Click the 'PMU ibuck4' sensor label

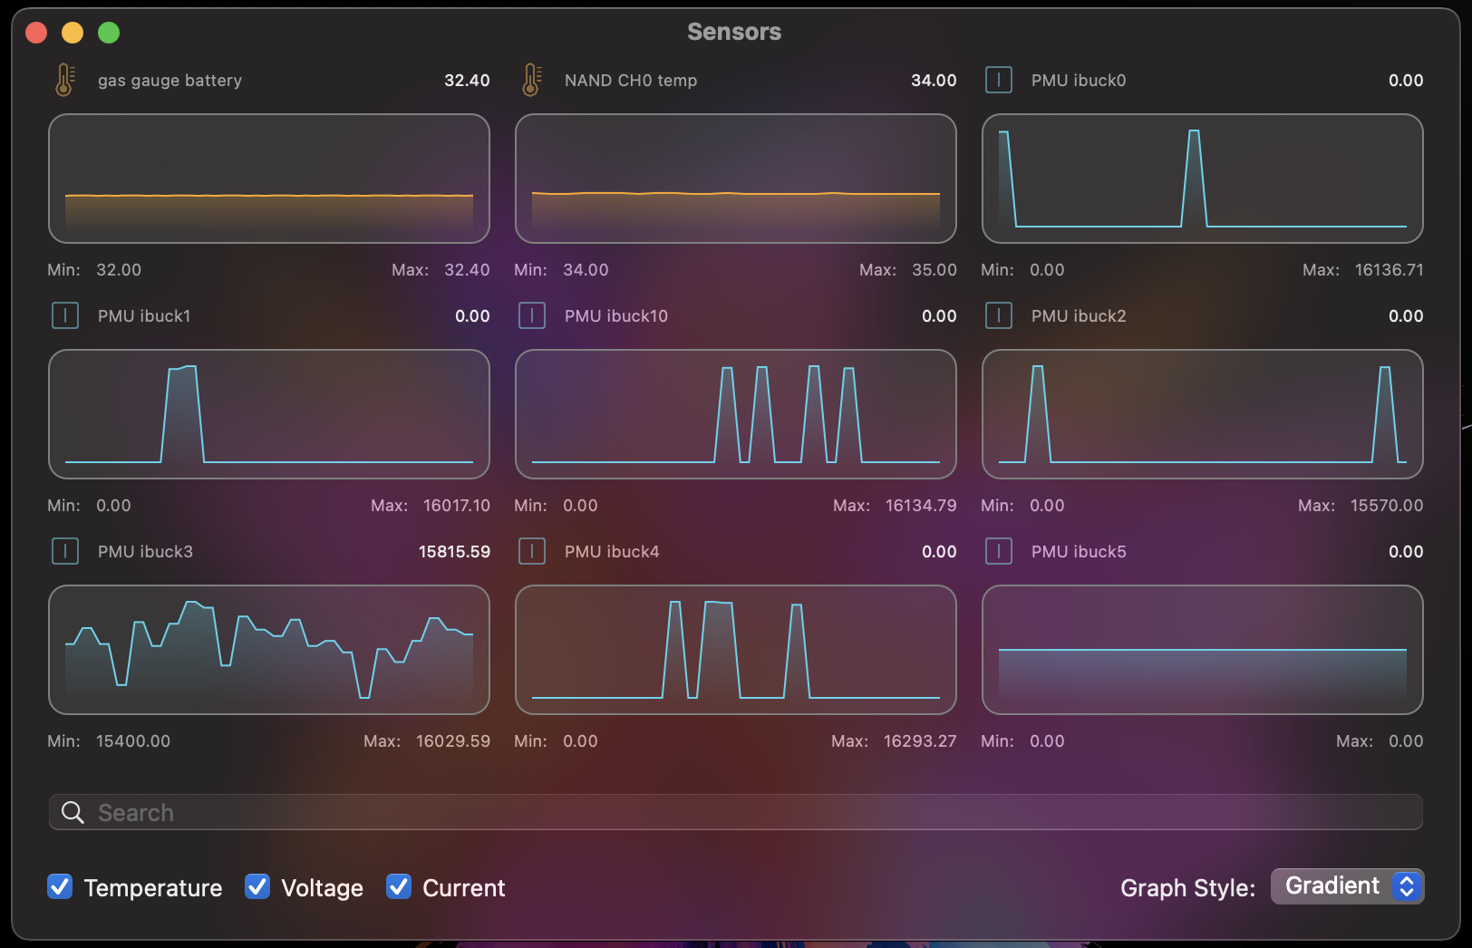[x=612, y=552]
